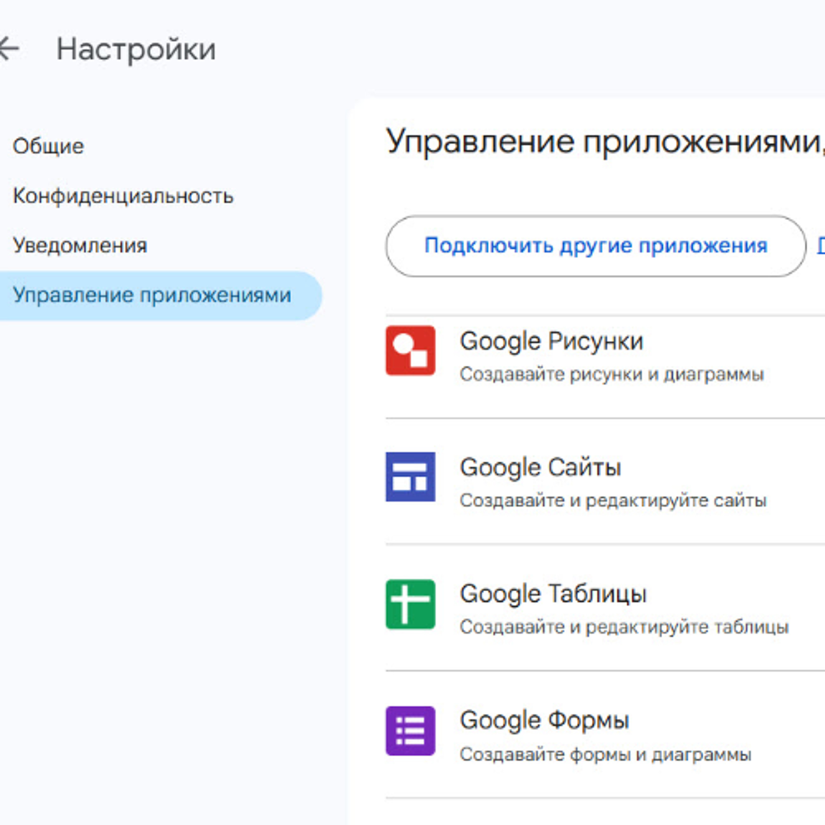The width and height of the screenshot is (825, 825).
Task: Click the description Создавайте и редактируйте таблицы
Action: tap(624, 627)
